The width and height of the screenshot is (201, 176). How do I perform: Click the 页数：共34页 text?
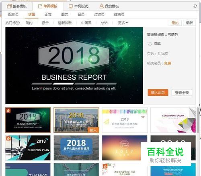pyautogui.click(x=158, y=54)
